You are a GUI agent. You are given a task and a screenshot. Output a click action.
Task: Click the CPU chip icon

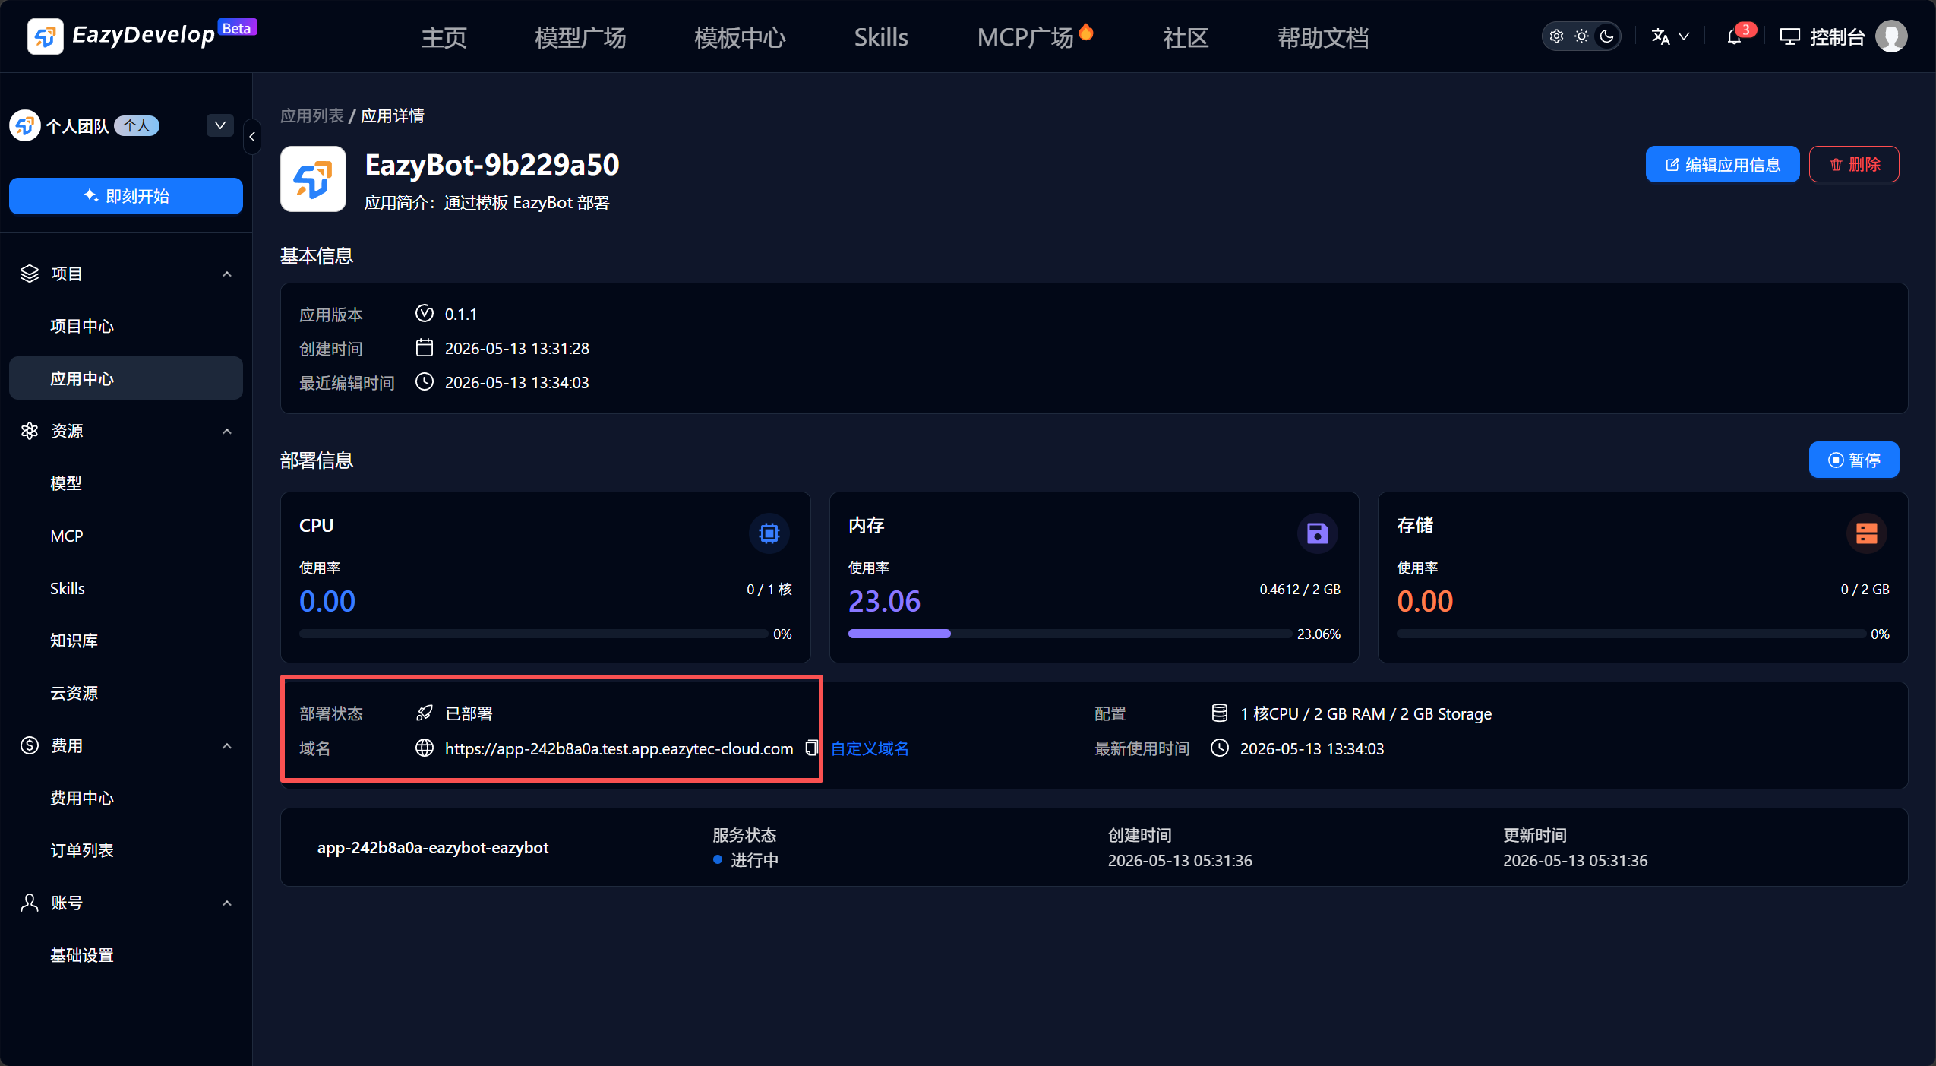click(769, 533)
